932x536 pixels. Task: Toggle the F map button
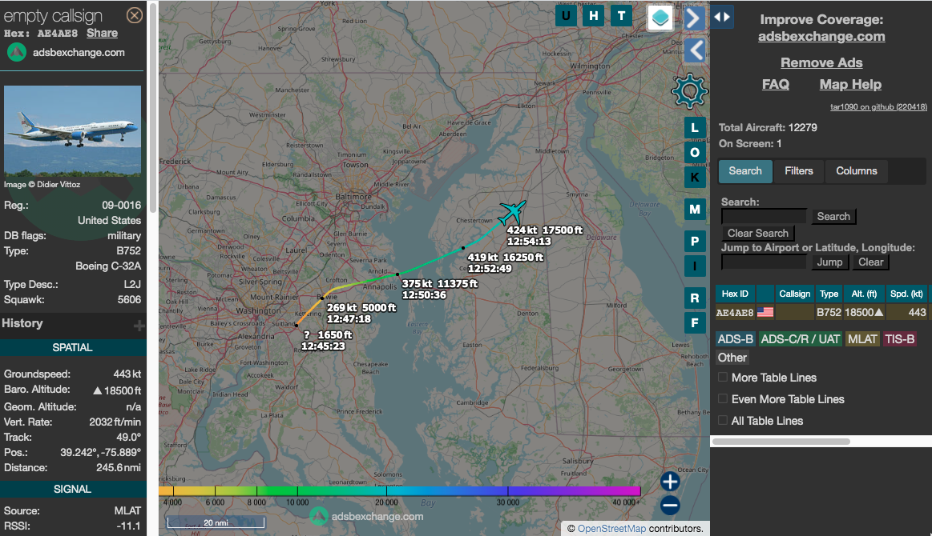[x=695, y=323]
